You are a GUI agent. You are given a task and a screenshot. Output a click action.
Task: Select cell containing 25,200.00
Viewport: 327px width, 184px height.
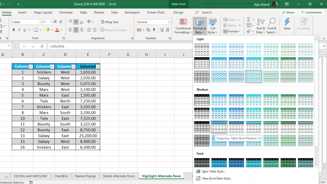pyautogui.click(x=88, y=136)
